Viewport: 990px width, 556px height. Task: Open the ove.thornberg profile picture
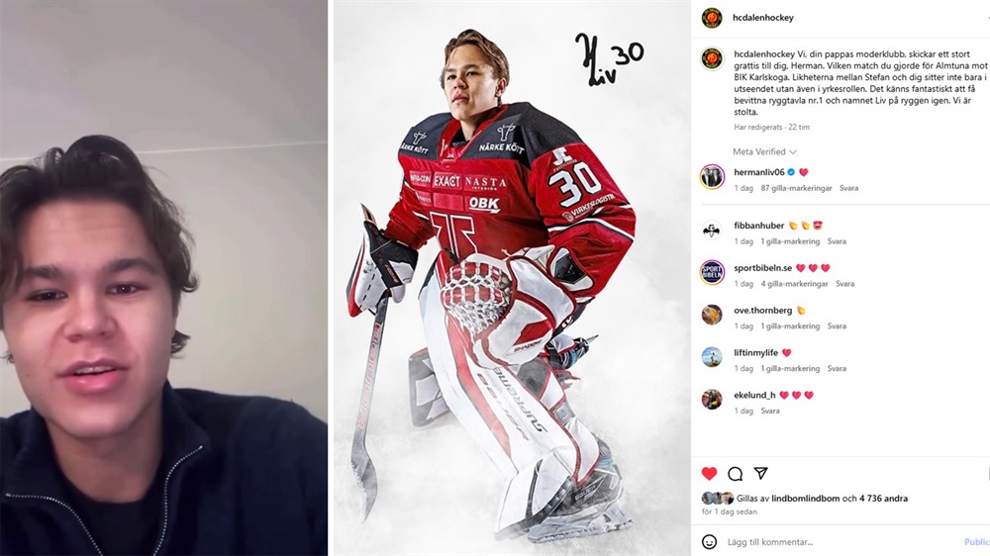pyautogui.click(x=712, y=315)
